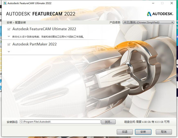The image size is (178, 138).
Task: Select the Autodesk PartMaker 2022 title text
Action: [x=34, y=44]
